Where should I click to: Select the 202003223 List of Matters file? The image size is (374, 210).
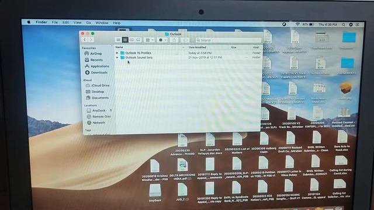pos(237,143)
